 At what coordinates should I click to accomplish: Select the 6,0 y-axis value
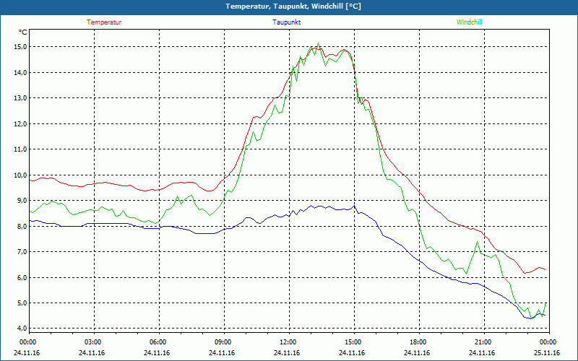pyautogui.click(x=22, y=277)
